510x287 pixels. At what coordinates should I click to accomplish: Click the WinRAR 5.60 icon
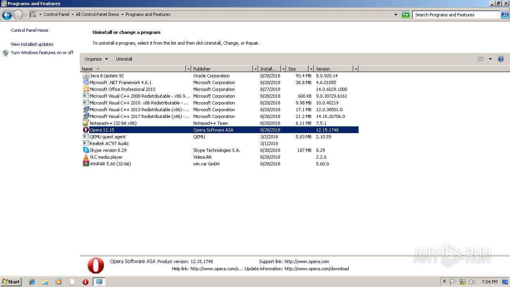click(x=86, y=164)
